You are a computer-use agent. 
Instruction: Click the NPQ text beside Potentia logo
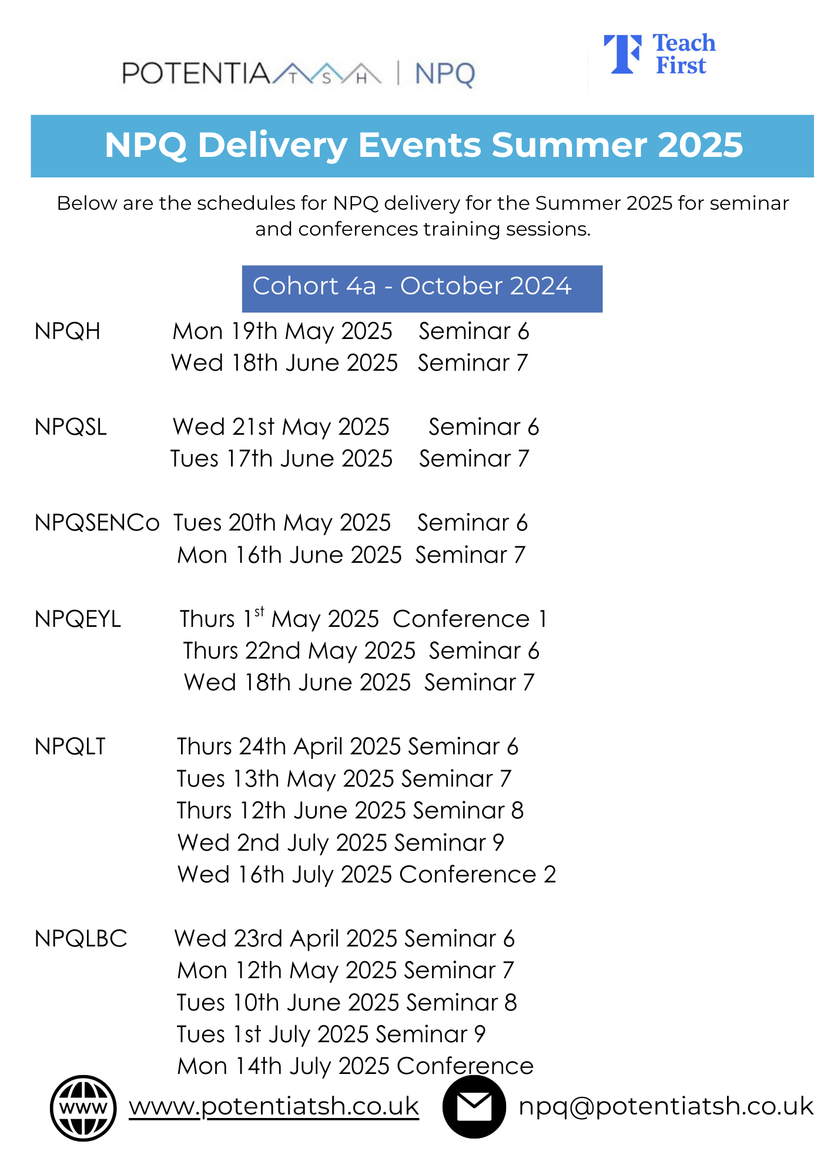[x=445, y=75]
